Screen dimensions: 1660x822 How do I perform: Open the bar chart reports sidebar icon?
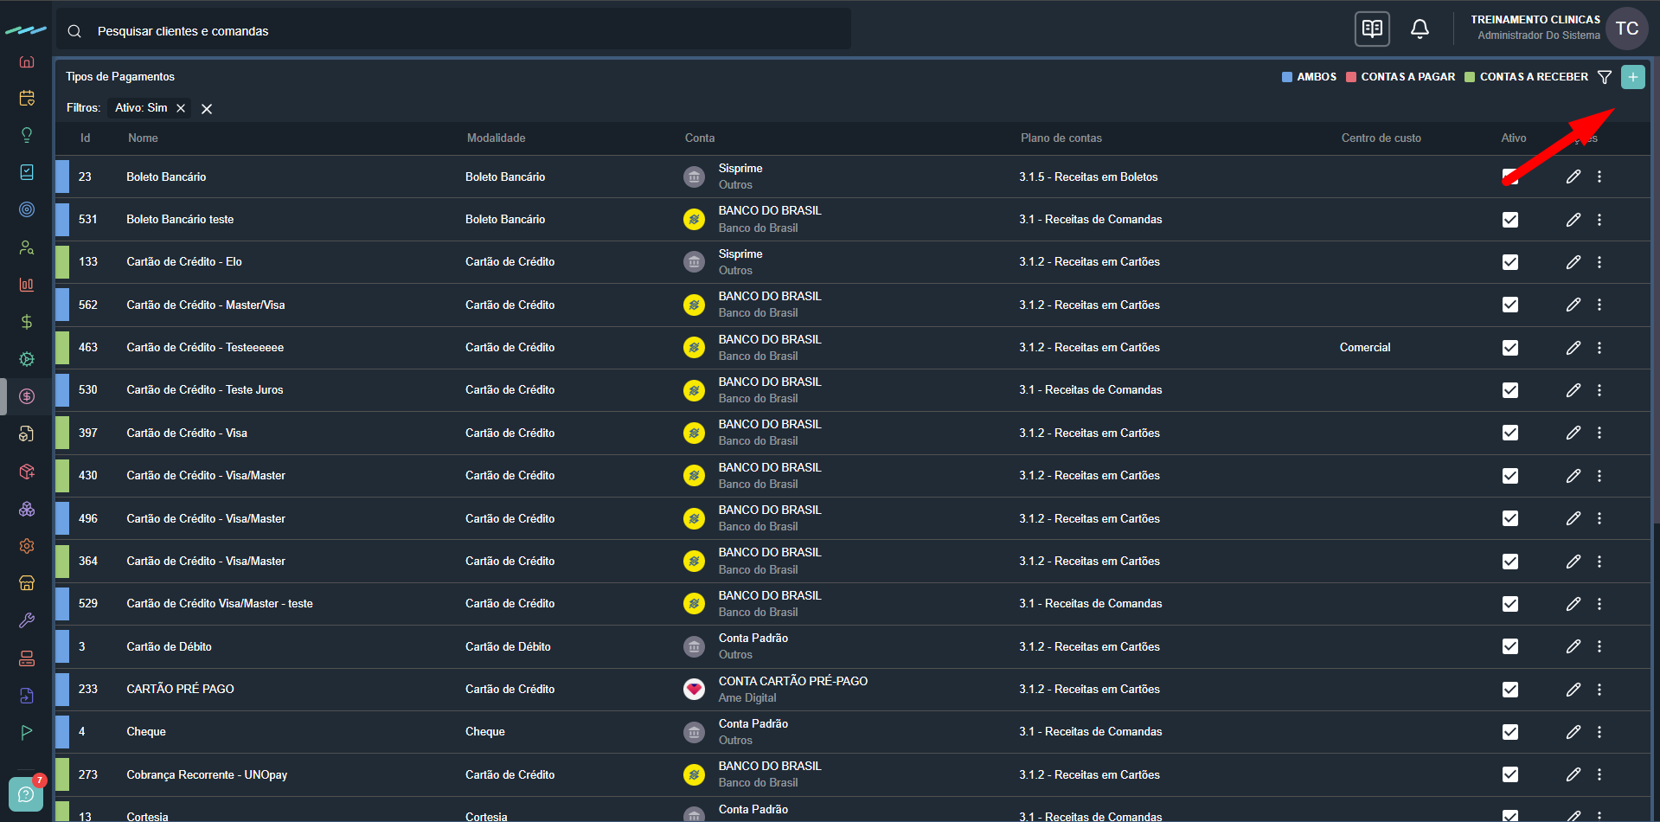(27, 285)
